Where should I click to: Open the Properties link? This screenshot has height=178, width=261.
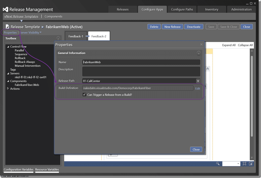(10, 32)
